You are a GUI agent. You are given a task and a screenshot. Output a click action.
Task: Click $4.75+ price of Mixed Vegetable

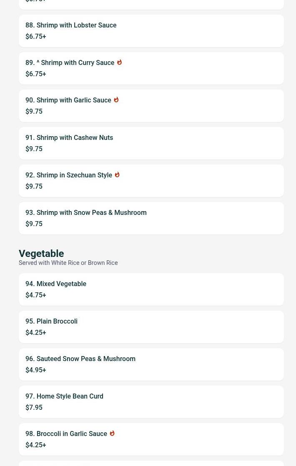click(36, 295)
